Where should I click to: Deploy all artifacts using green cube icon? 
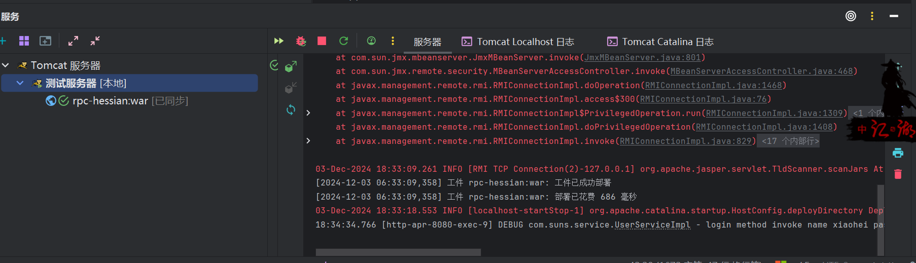291,66
